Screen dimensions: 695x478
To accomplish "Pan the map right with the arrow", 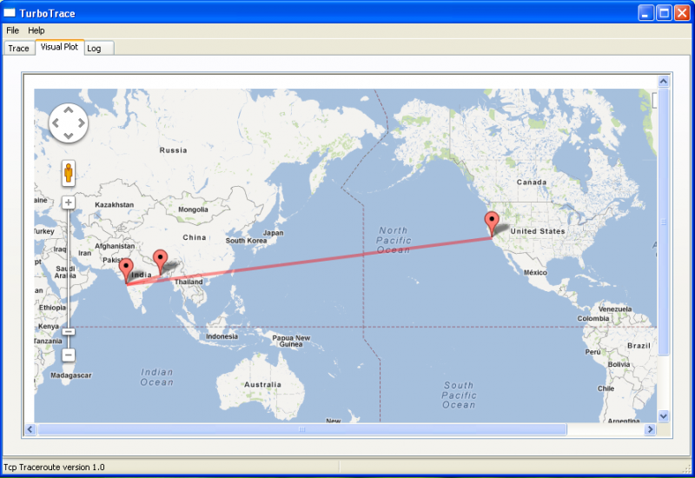I will (x=81, y=123).
